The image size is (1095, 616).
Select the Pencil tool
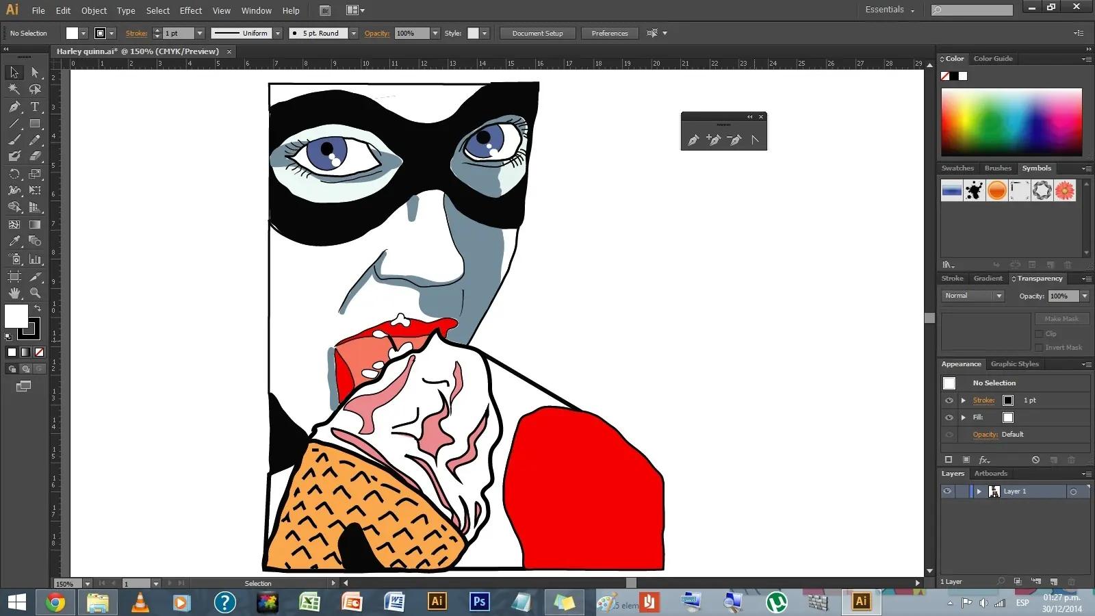35,140
